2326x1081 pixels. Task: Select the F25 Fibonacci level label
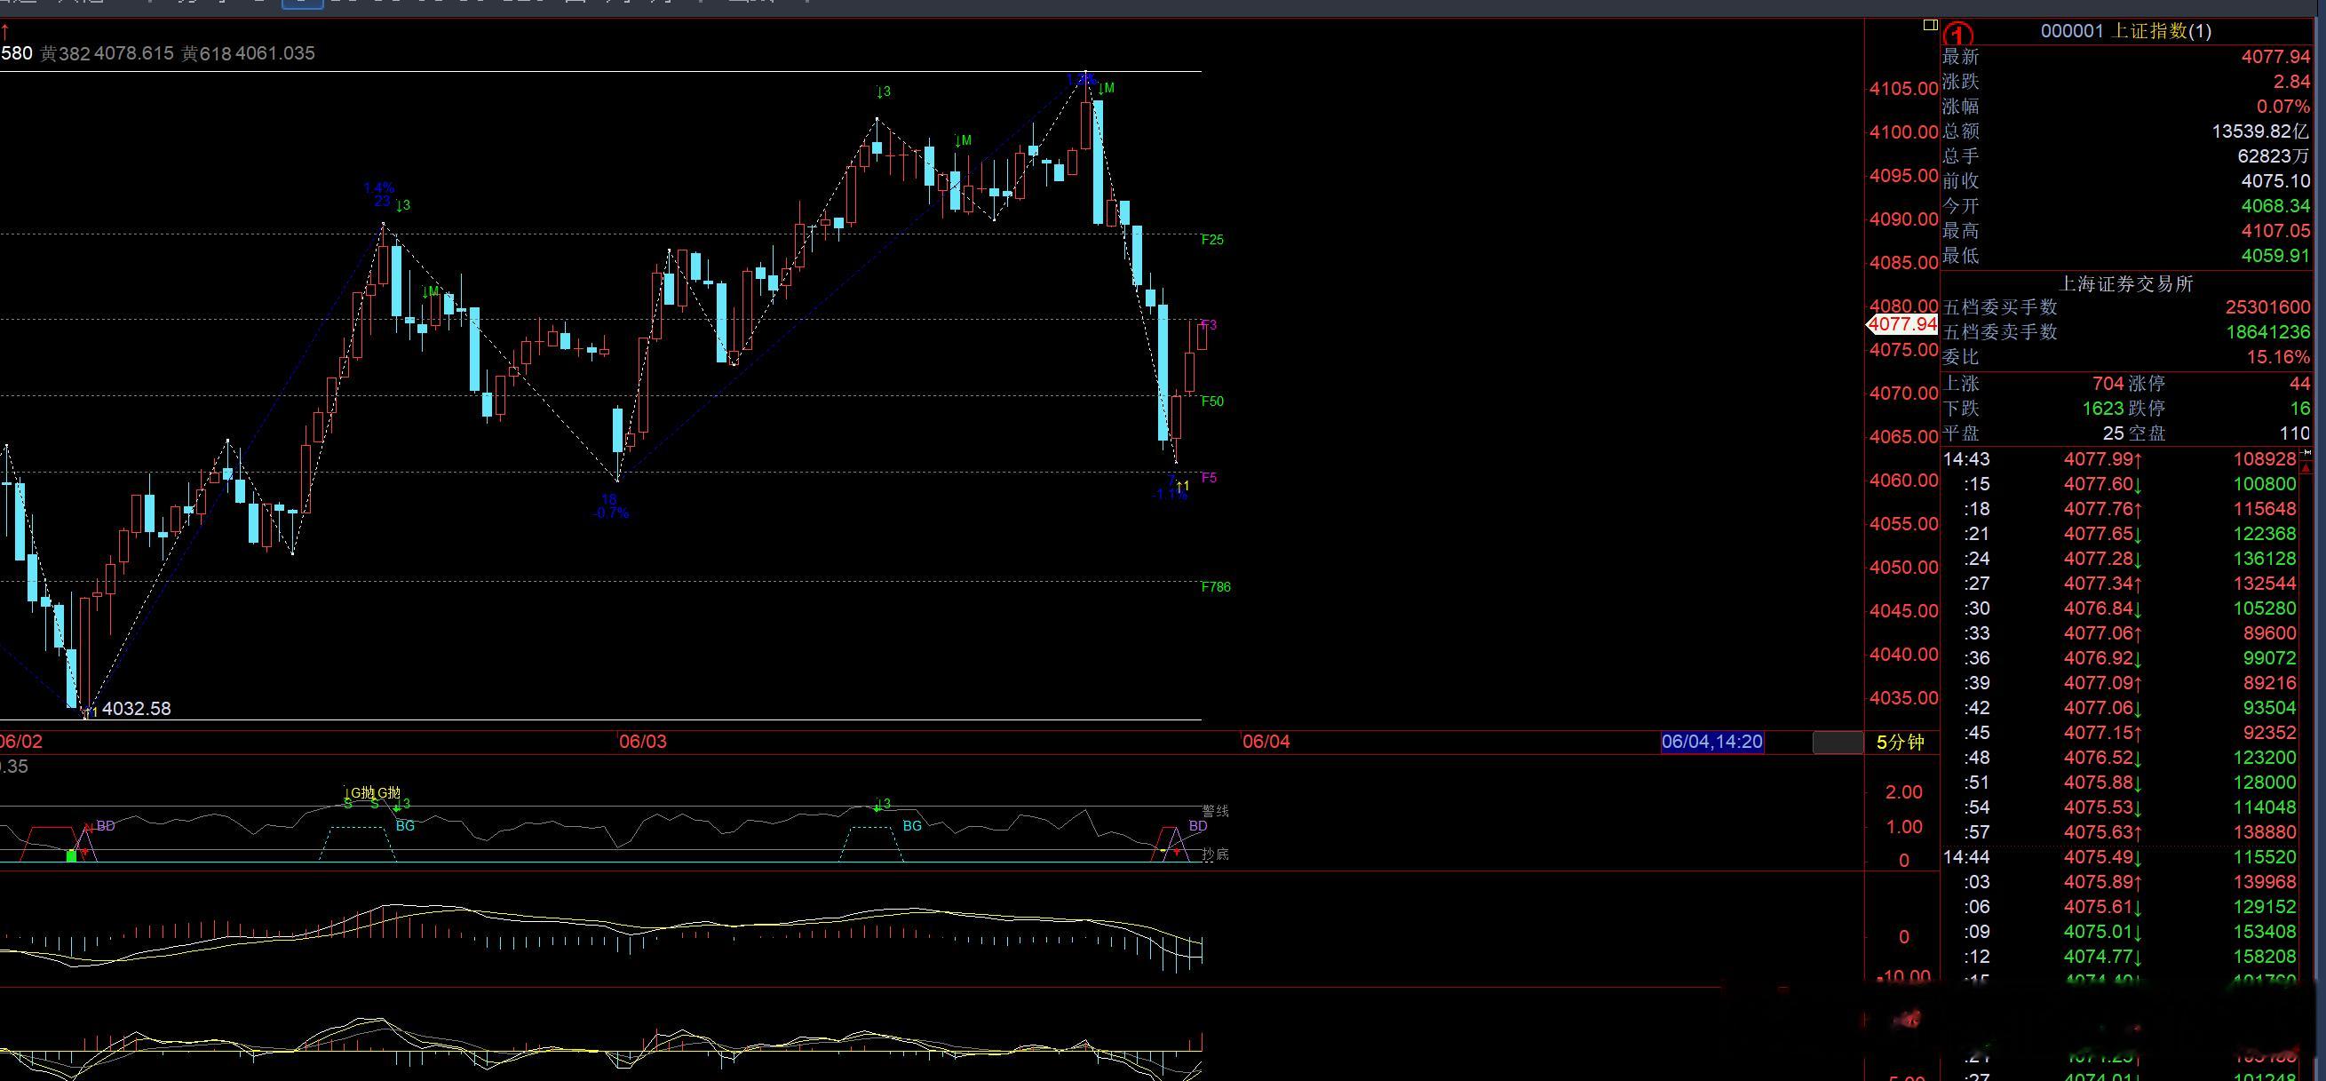[x=1212, y=239]
